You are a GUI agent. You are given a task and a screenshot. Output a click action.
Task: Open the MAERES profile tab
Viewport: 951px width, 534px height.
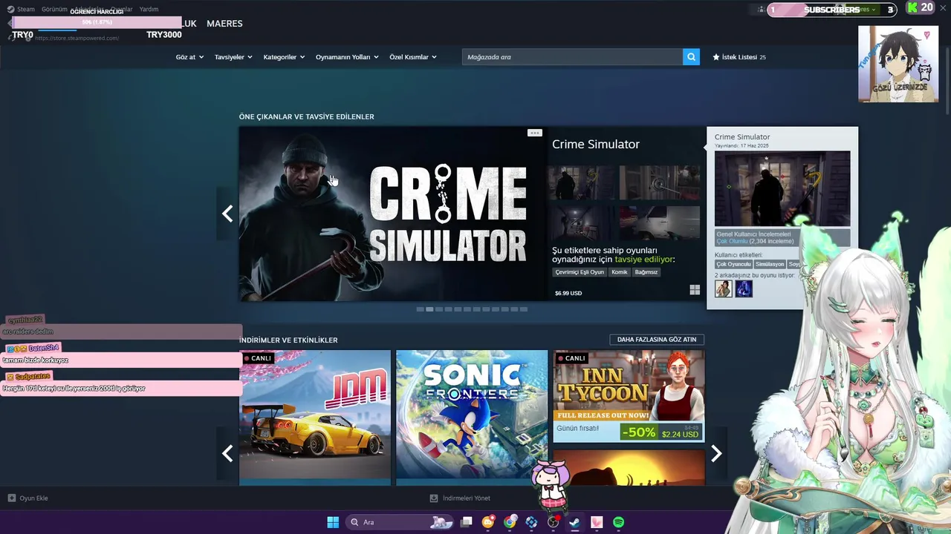coord(224,24)
